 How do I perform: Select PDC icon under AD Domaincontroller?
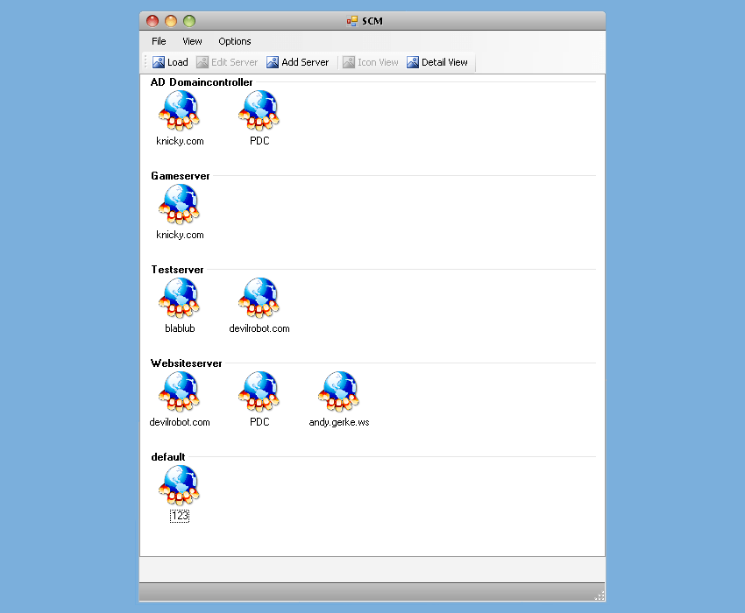click(x=259, y=110)
